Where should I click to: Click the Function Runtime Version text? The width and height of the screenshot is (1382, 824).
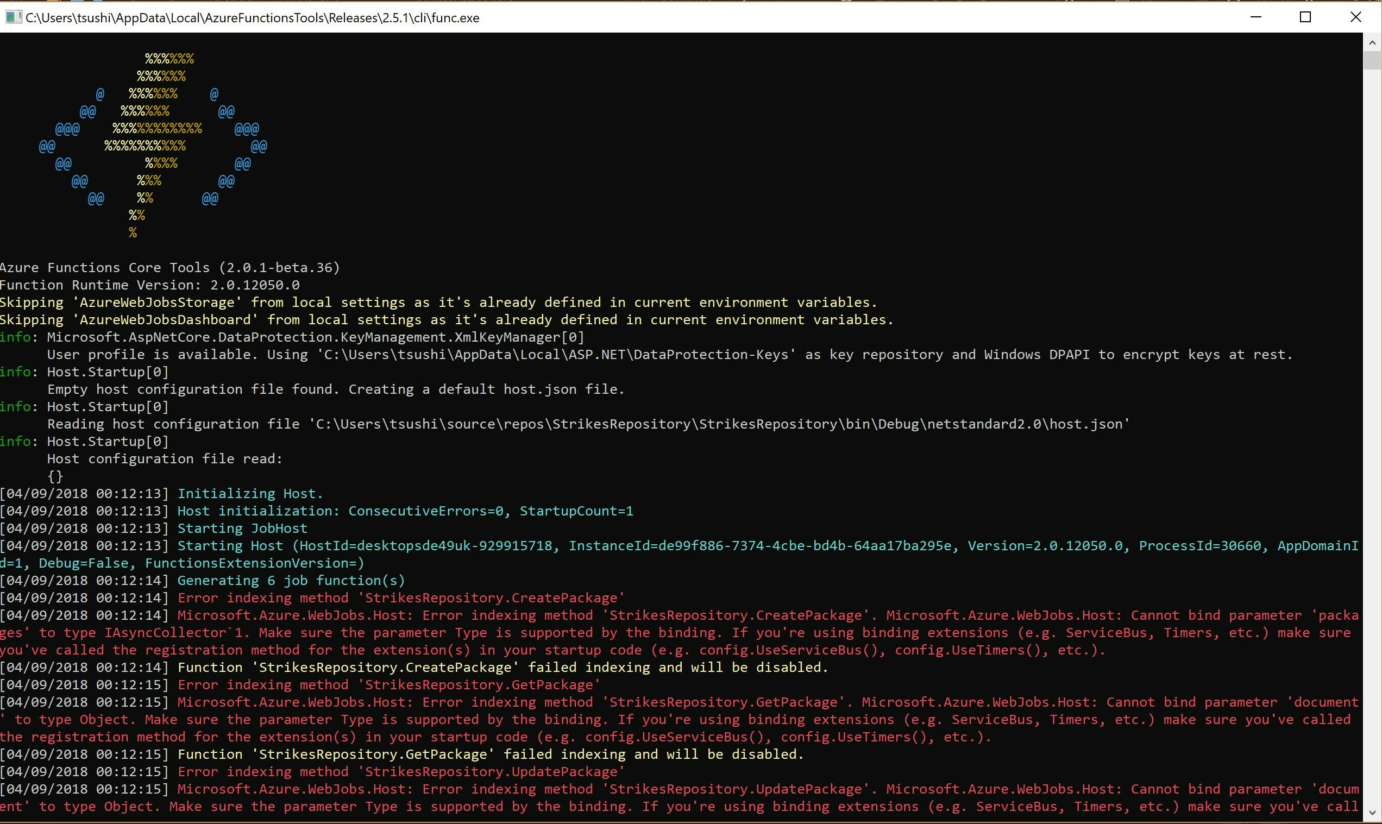click(150, 285)
